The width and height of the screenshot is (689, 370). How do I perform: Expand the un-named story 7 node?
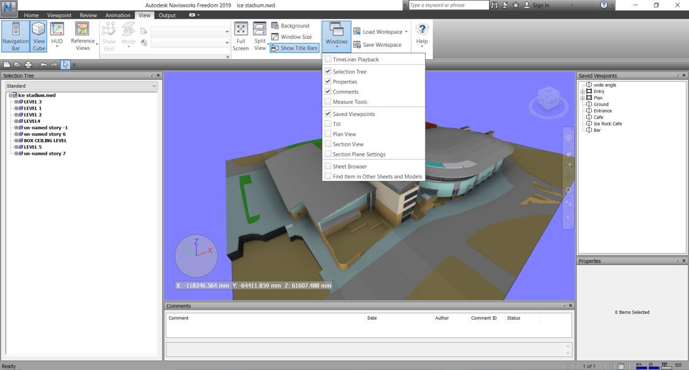16,153
